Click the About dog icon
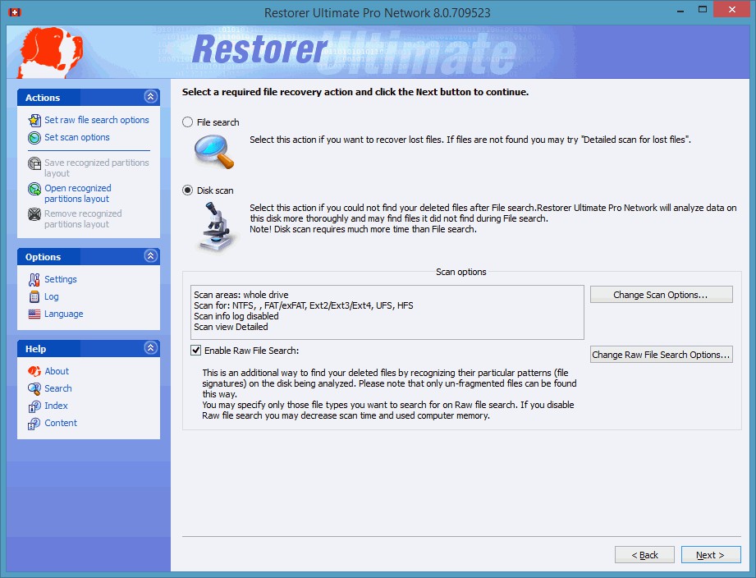The image size is (756, 578). (34, 371)
